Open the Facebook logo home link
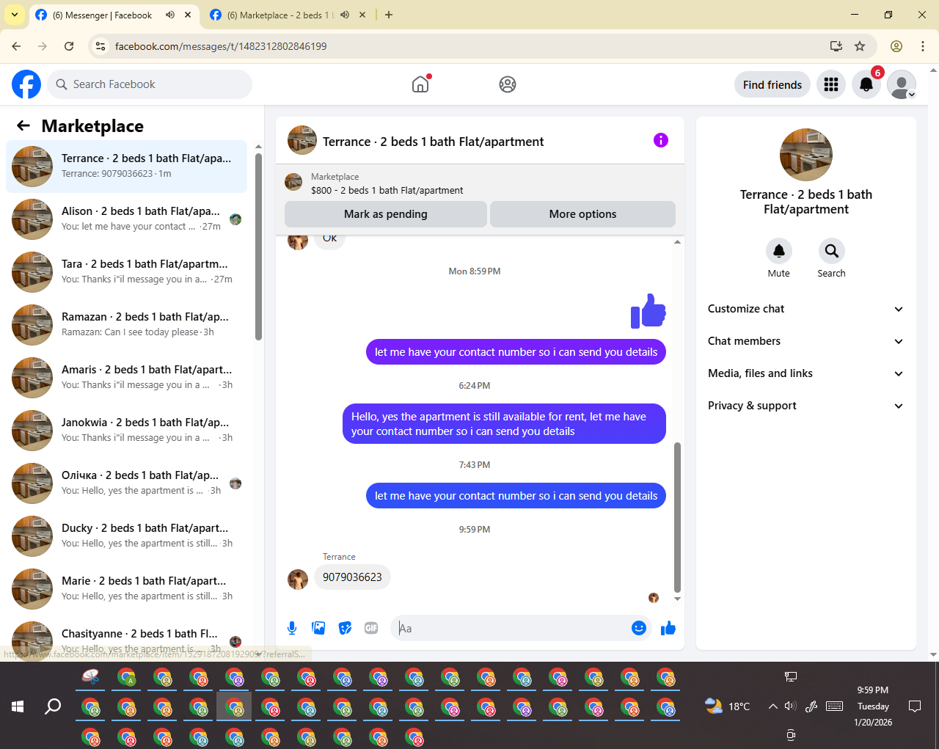This screenshot has height=749, width=939. (26, 84)
